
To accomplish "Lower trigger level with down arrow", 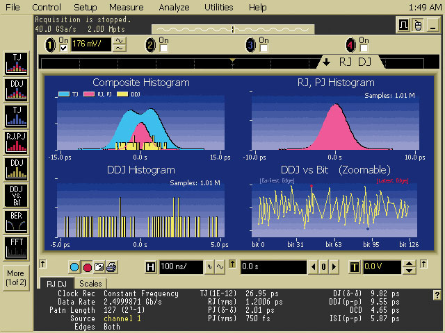I will pyautogui.click(x=409, y=271).
